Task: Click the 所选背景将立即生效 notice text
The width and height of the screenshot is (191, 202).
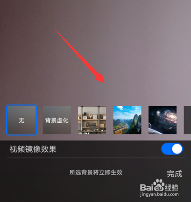Action: point(96,172)
